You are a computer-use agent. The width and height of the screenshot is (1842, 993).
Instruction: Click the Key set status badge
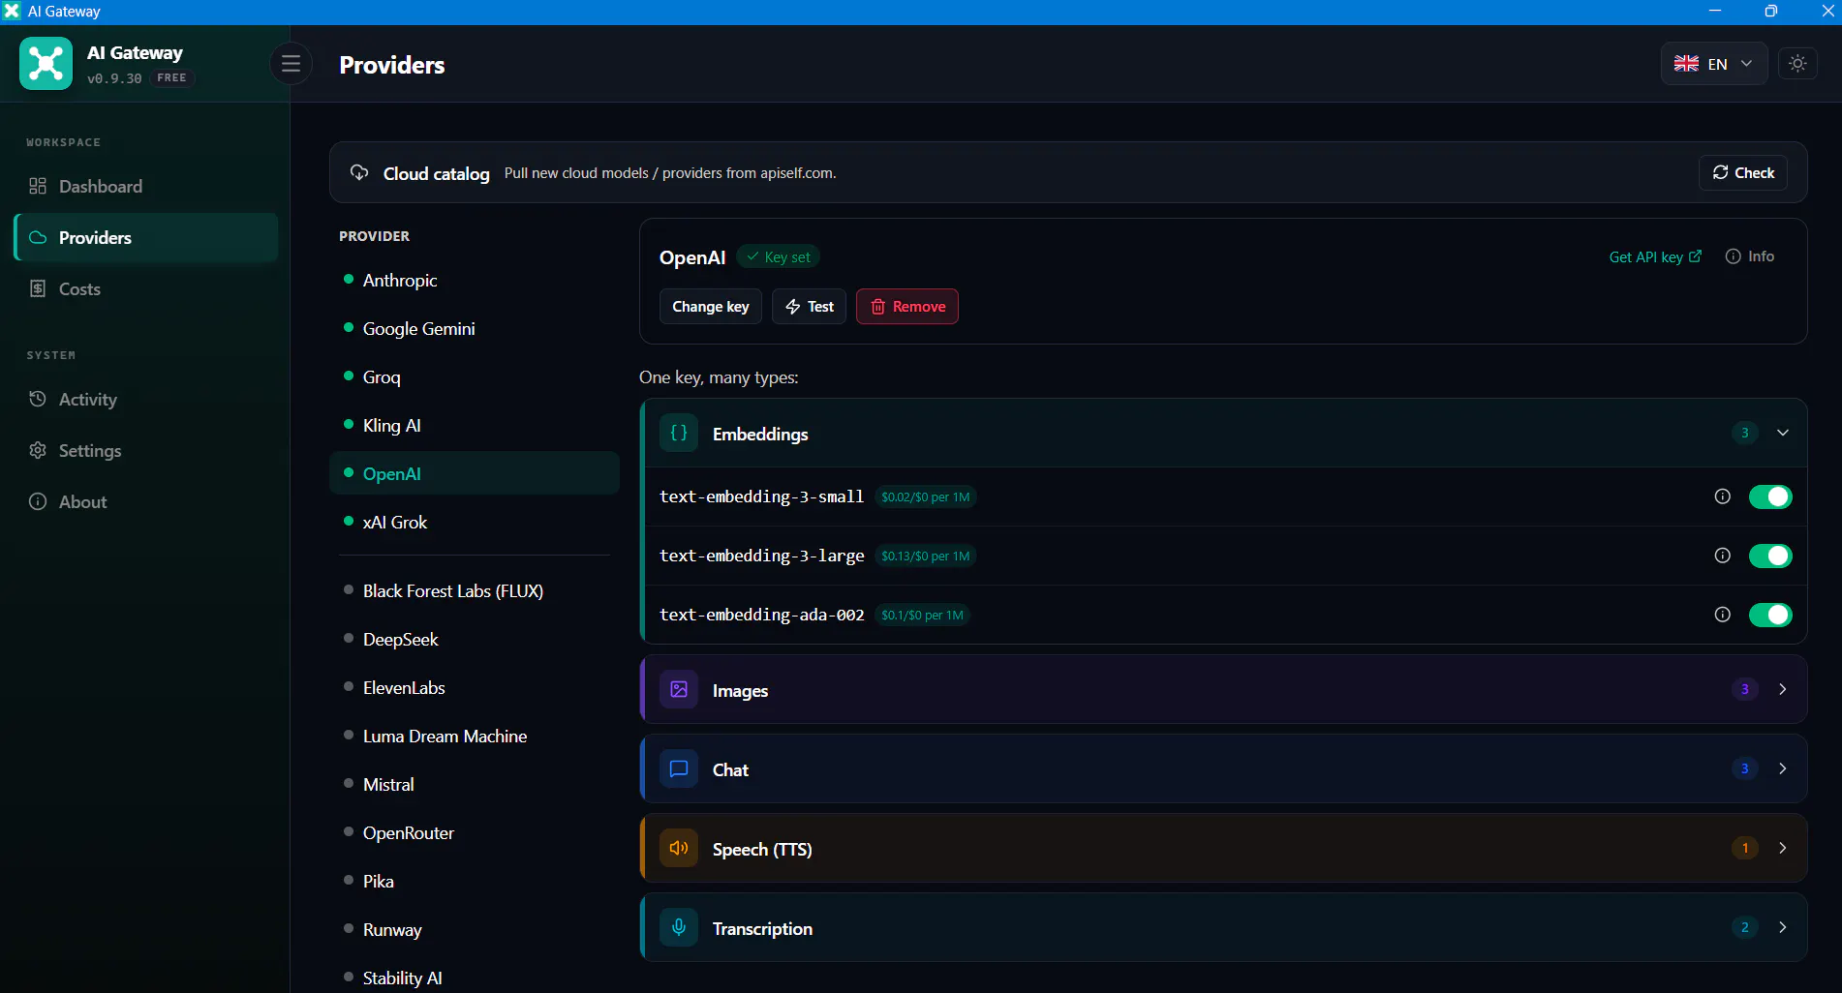(x=779, y=256)
